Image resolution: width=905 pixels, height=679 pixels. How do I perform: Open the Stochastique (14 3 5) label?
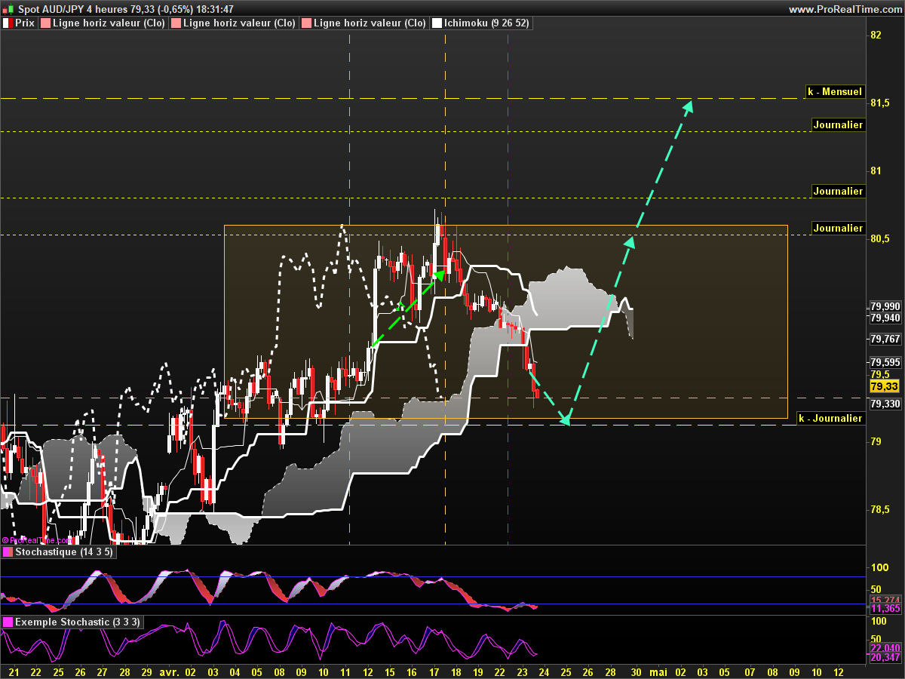[x=63, y=552]
